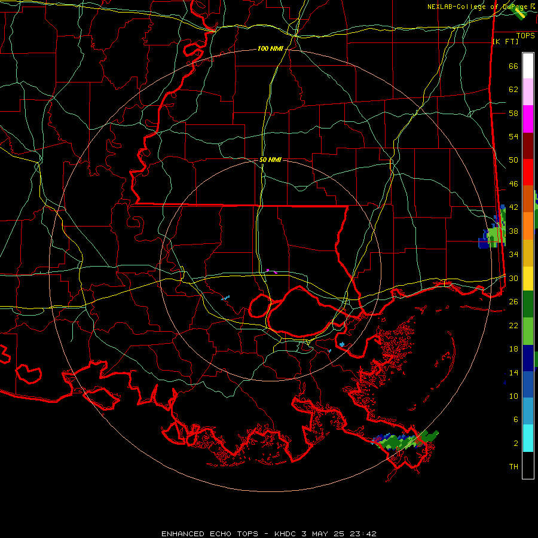Select the dark green legend swatch
Image resolution: width=538 pixels, height=538 pixels.
(x=528, y=304)
